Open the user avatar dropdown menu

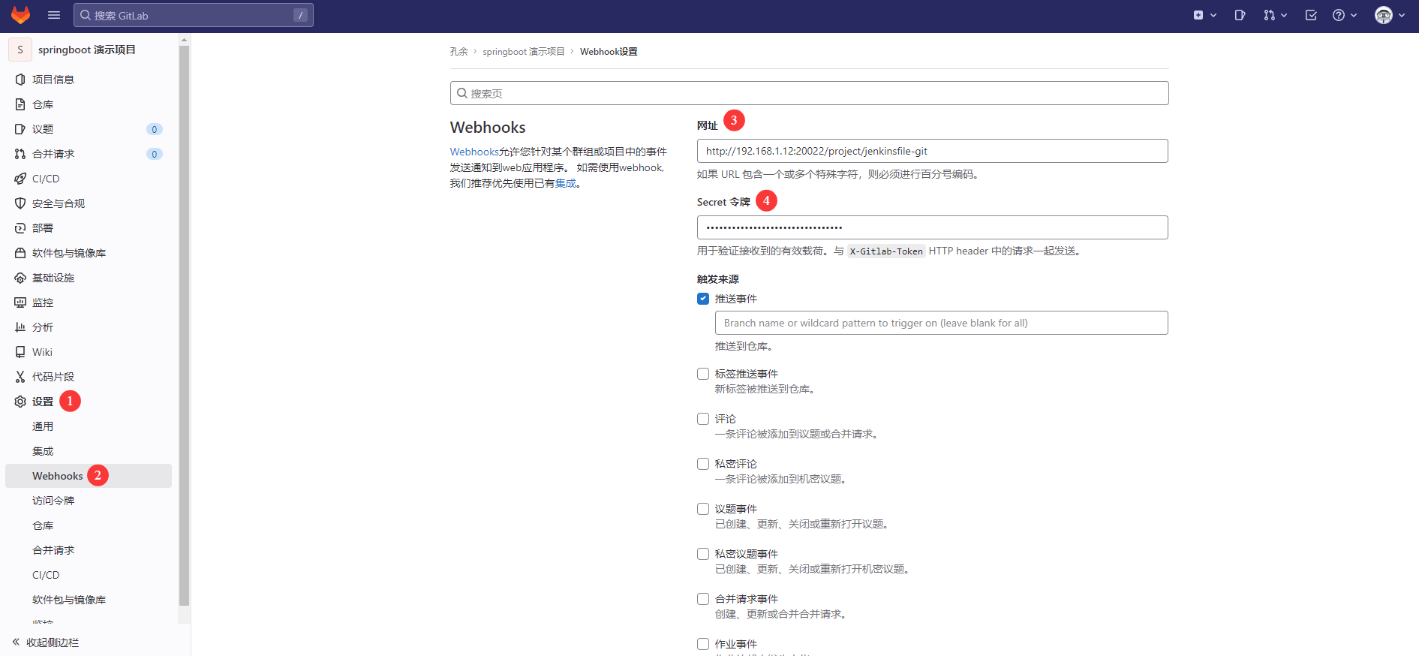[x=1389, y=15]
